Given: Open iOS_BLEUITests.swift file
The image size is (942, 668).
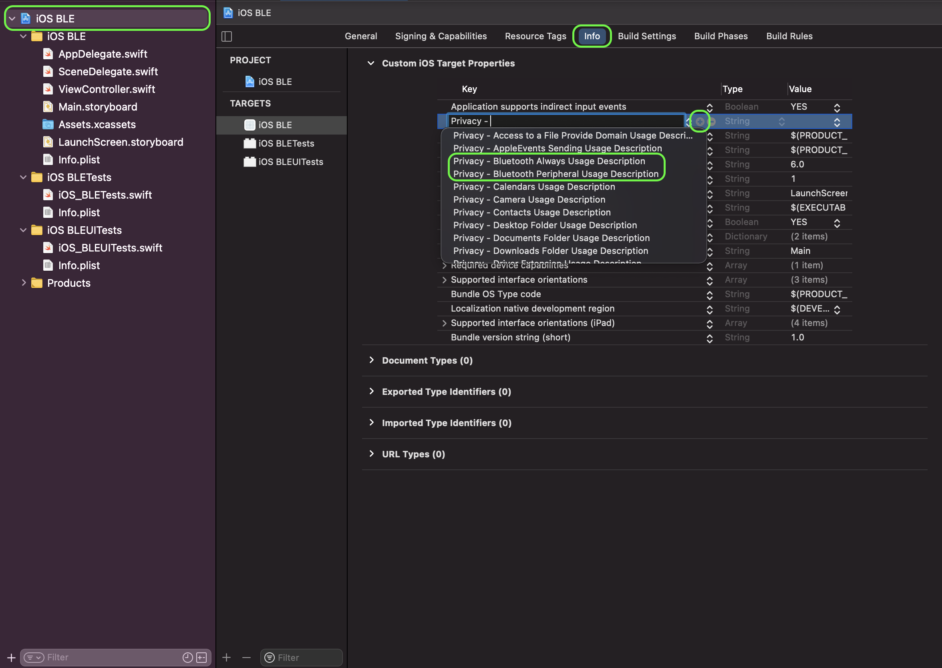Looking at the screenshot, I should click(x=110, y=248).
